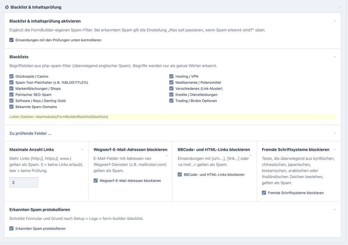Toggle the Spam-Tool-Platzhalter blacklist checkbox

coord(11,83)
